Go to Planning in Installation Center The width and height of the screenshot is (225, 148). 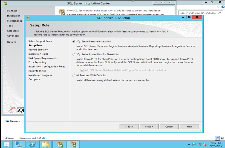(x=12, y=11)
